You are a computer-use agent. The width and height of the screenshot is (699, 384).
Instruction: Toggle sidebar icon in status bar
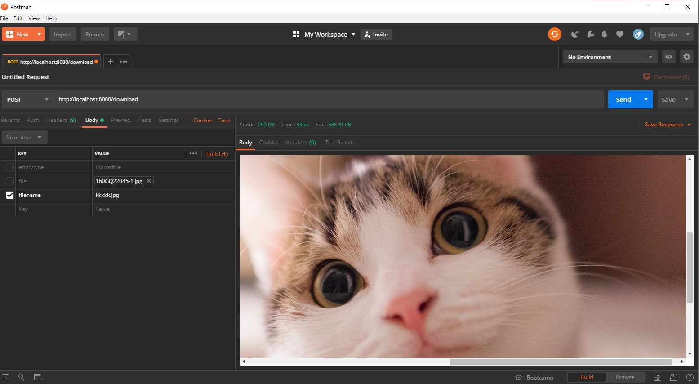pyautogui.click(x=5, y=377)
